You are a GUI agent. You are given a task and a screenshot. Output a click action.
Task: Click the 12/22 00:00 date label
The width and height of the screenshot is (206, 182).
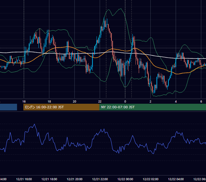tap(125, 179)
